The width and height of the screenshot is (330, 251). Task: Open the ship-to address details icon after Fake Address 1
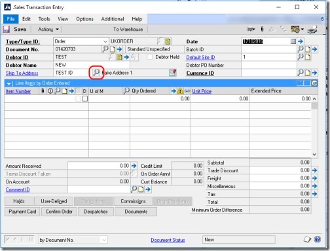click(x=173, y=73)
